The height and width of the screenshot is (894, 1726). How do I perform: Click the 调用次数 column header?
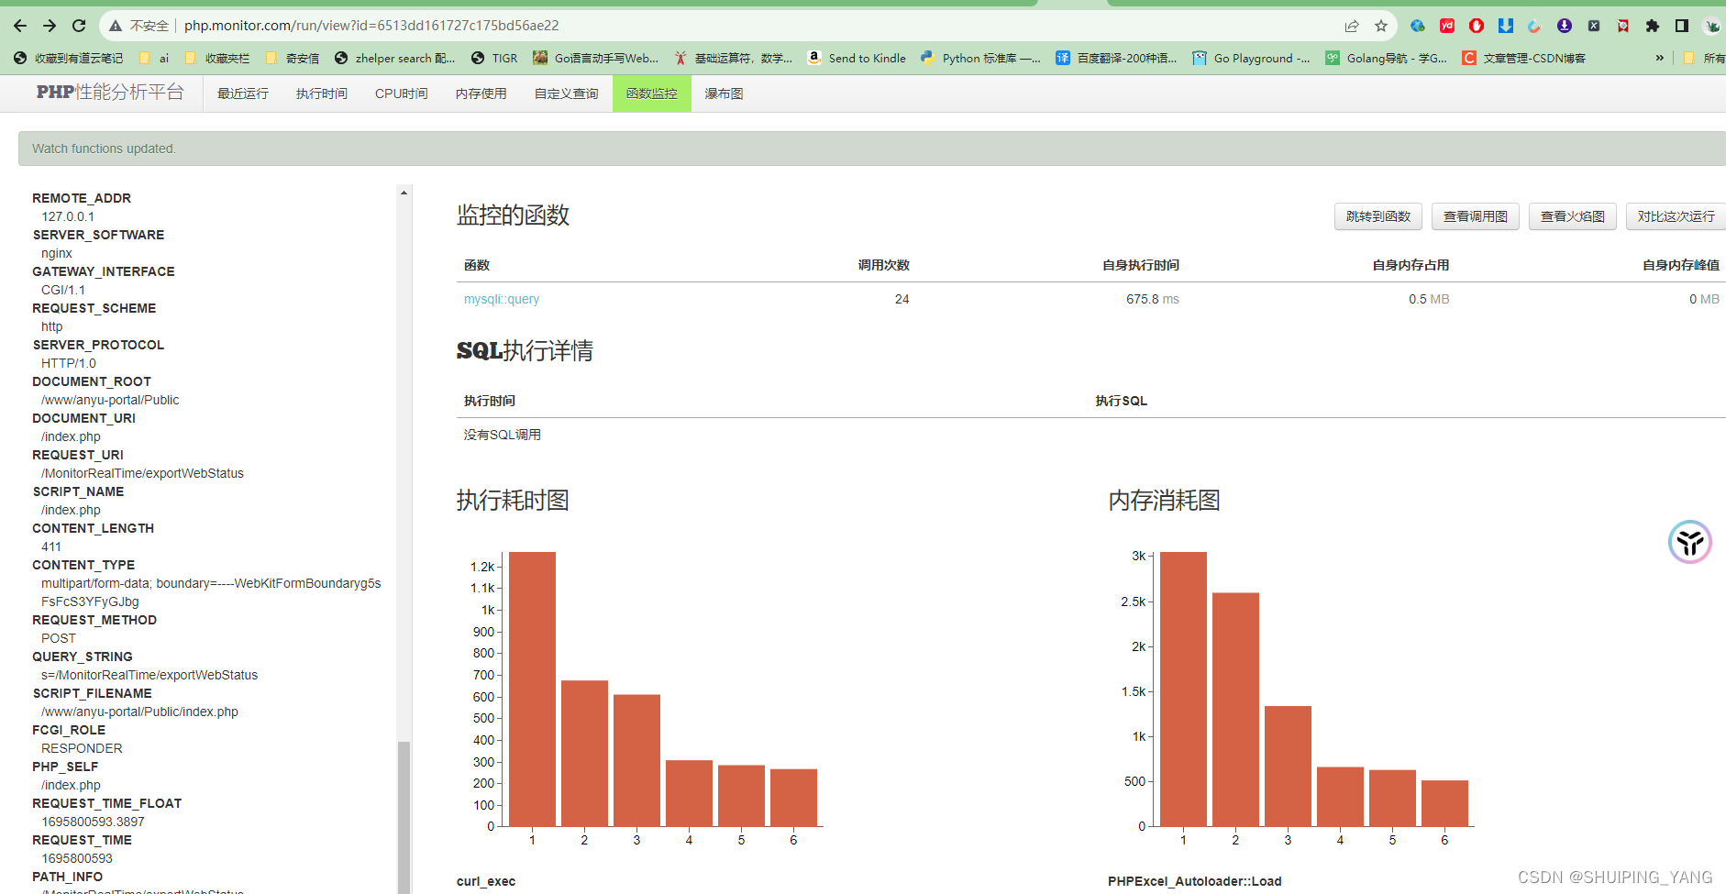[883, 265]
